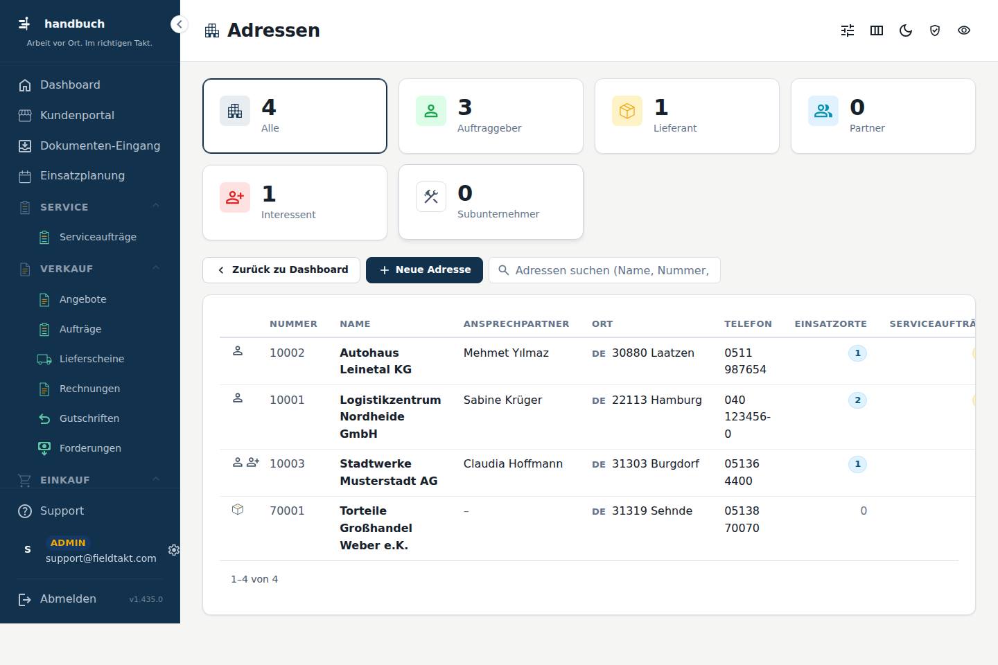This screenshot has width=998, height=665.
Task: Click Einsatzorte badge for Logistikzentrum Nordheide
Action: 857,400
